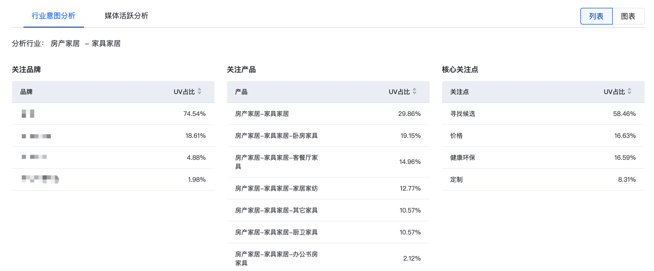
Task: Sort 关注点 table by UV占比 arrows
Action: 629,91
